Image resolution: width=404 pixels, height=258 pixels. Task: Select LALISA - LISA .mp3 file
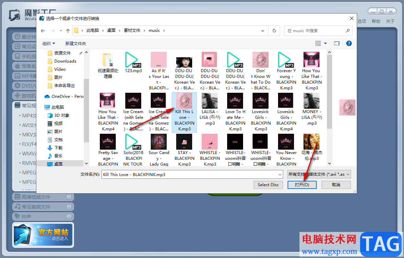(x=210, y=109)
